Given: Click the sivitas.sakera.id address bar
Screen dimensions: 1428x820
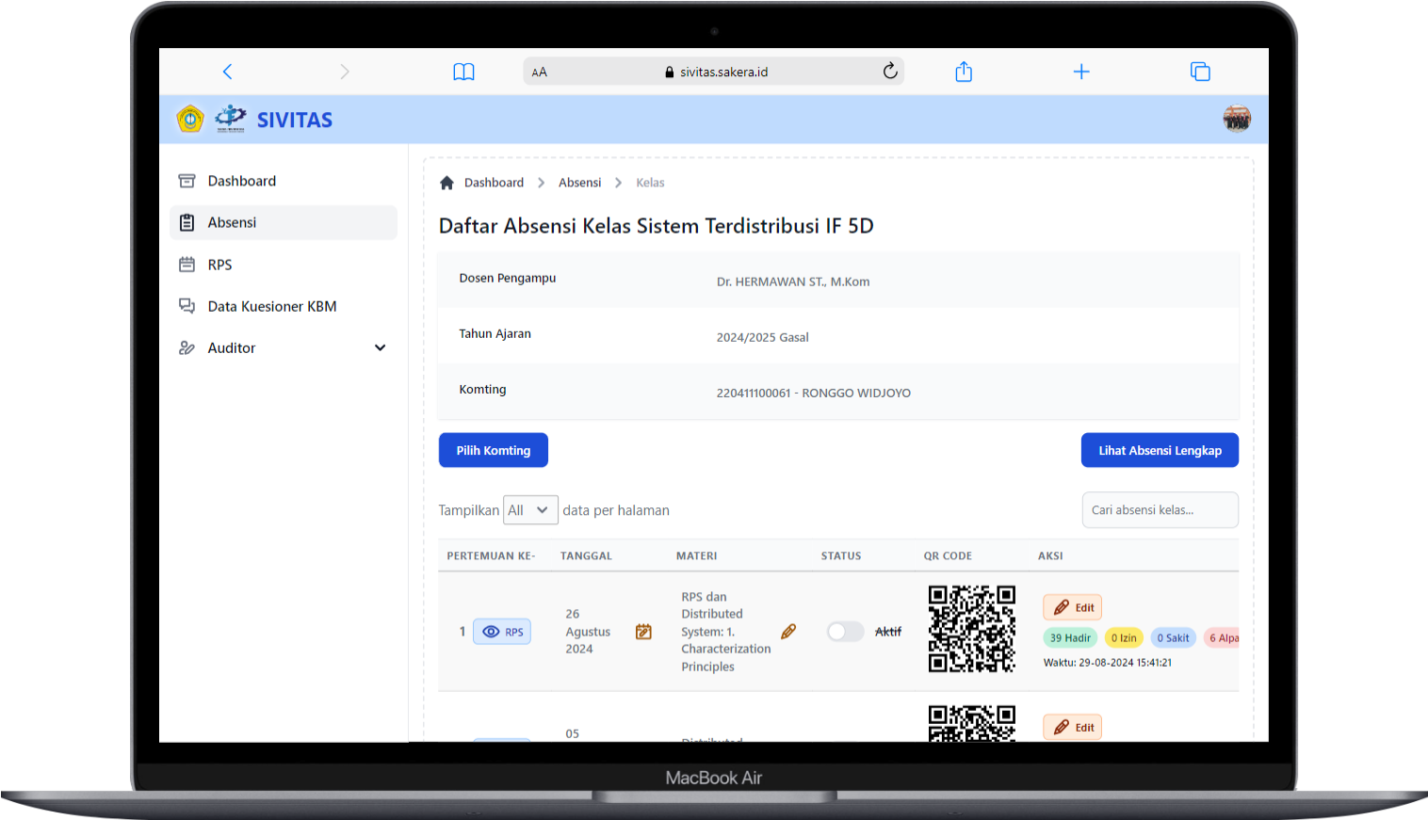Looking at the screenshot, I should pyautogui.click(x=713, y=72).
